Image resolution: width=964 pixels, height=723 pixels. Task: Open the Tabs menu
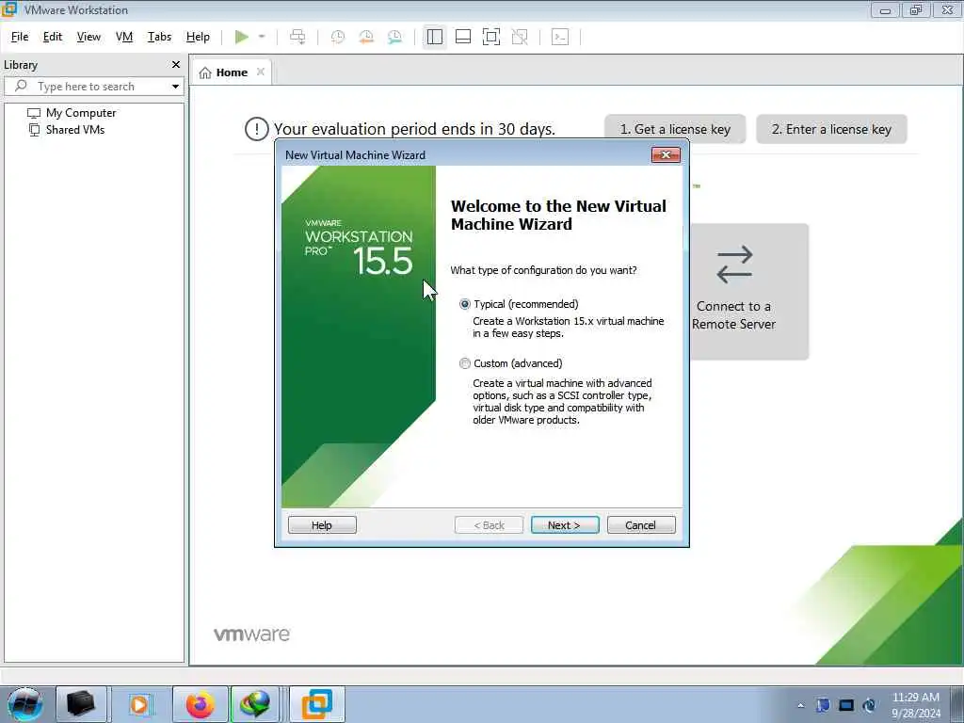[159, 37]
